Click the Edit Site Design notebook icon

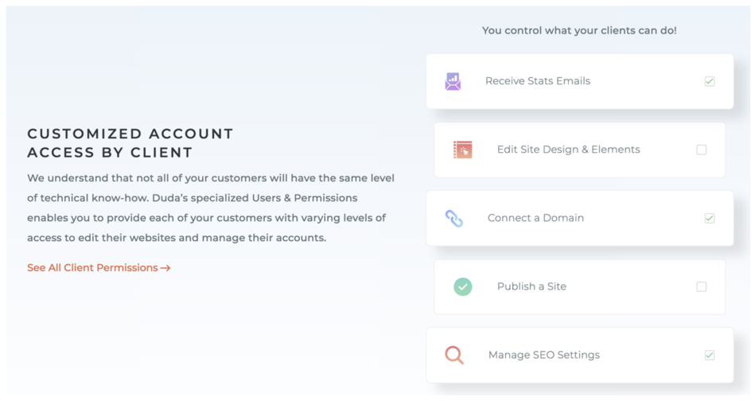pyautogui.click(x=463, y=150)
